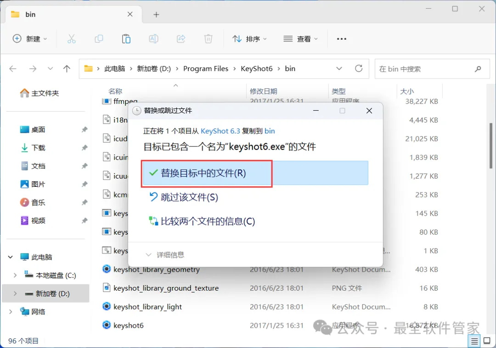Screen dimensions: 496x348
Task: Close the bin tab
Action: click(x=130, y=14)
